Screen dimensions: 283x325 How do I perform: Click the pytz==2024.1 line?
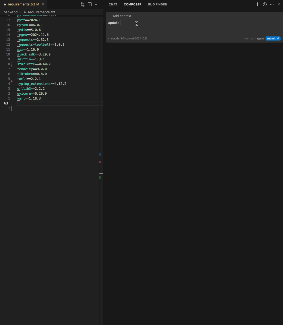coord(29,20)
